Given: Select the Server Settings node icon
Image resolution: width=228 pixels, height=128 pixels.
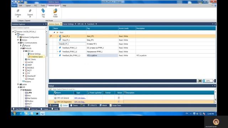Looking at the screenshot, I should coord(28,54).
